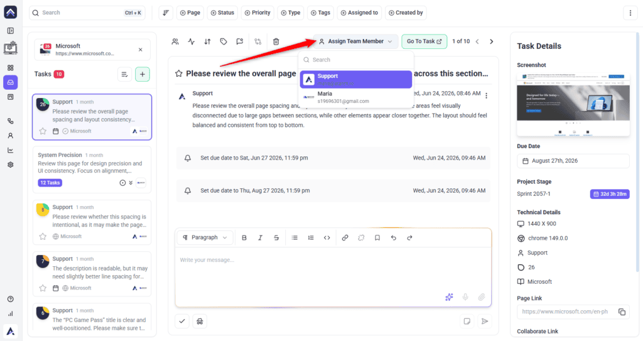This screenshot has width=643, height=341.
Task: Delete task with the trash icon
Action: pos(276,41)
